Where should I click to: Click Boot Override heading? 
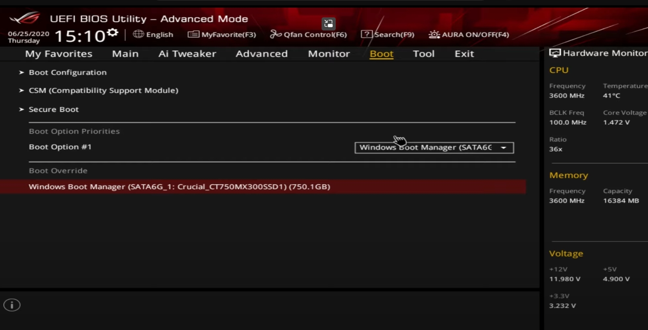click(x=58, y=171)
